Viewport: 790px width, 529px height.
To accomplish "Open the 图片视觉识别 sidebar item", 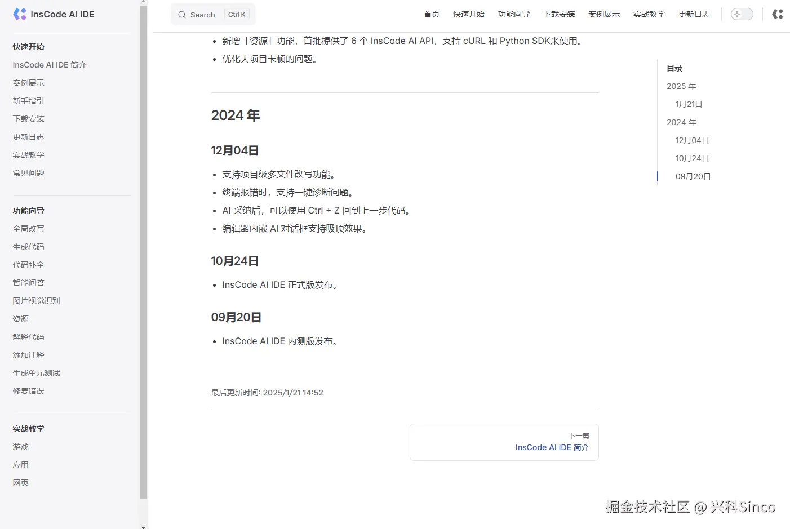I will coord(36,301).
